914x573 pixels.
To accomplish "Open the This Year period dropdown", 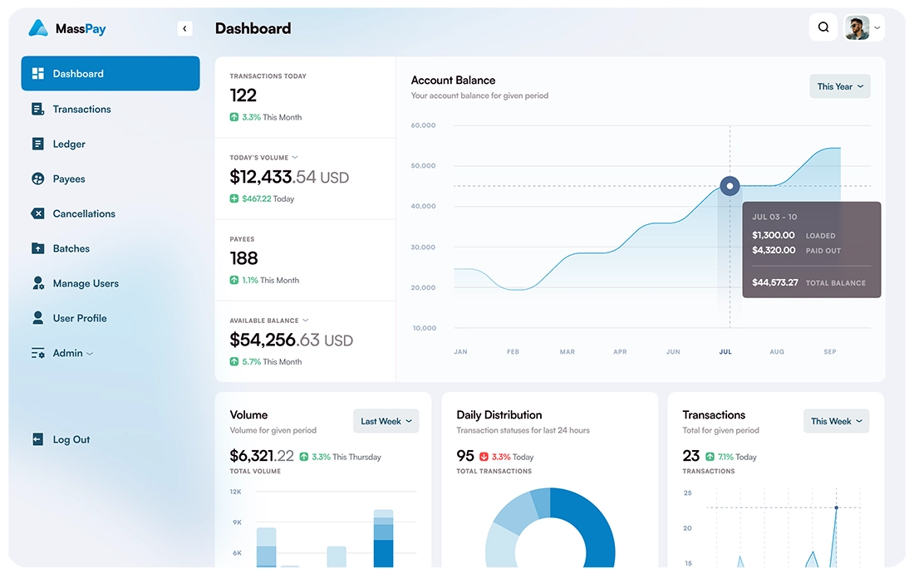I will coord(840,86).
